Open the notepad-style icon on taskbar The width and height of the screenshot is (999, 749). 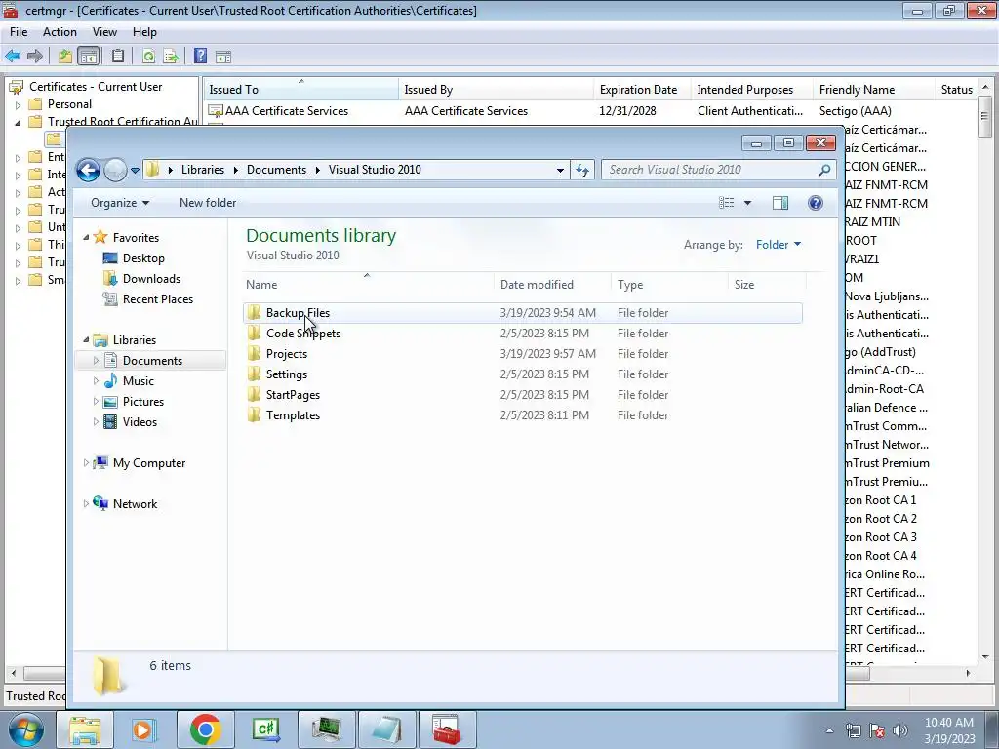386,729
